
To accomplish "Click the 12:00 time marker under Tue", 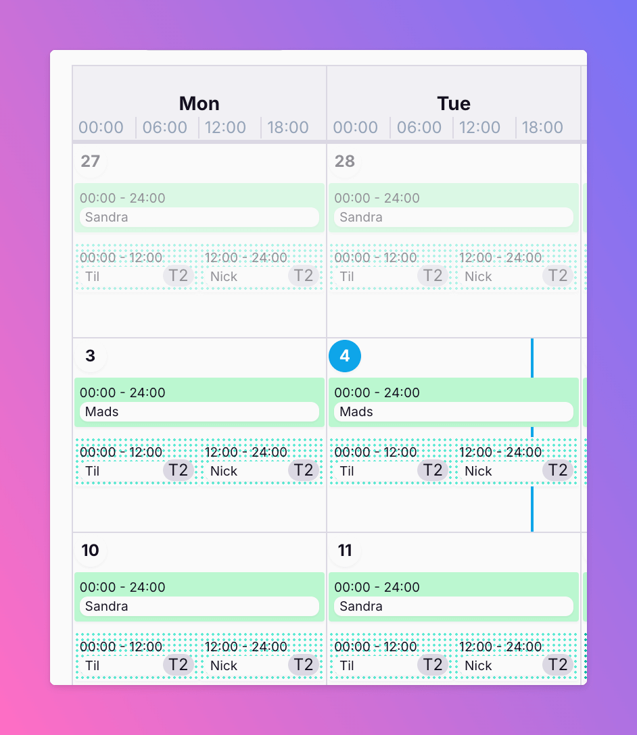I will [x=479, y=127].
